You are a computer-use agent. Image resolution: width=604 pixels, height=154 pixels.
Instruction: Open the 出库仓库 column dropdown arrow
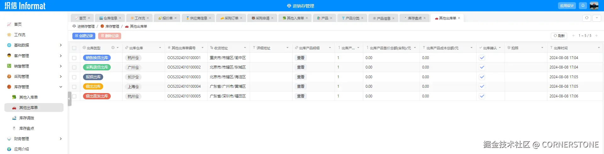(160, 48)
